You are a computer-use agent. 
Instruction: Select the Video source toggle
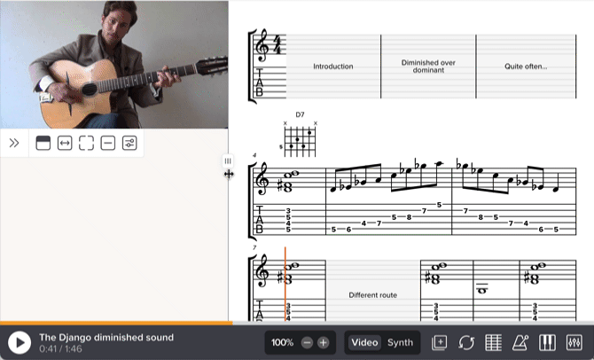(x=364, y=342)
